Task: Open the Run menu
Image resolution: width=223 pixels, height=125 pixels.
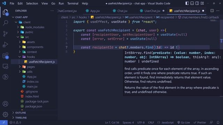Action: 61,3
